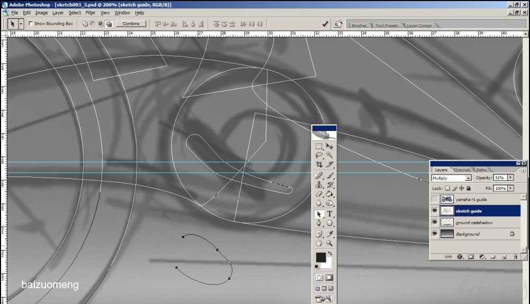Click the Combine button
Screen dimensions: 530x304
pos(131,23)
